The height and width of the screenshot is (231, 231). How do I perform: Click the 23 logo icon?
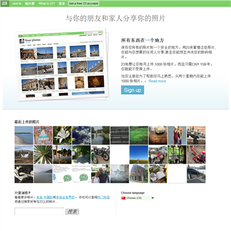pos(4,3)
